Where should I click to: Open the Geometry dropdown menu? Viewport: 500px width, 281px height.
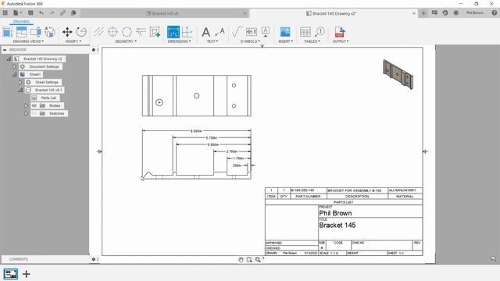[126, 41]
